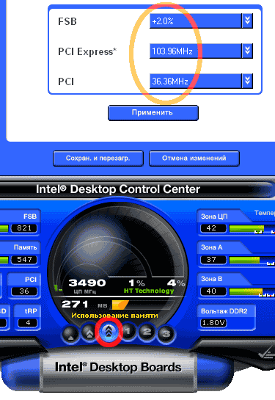Click the +2.0% FSB value field

pyautogui.click(x=196, y=21)
